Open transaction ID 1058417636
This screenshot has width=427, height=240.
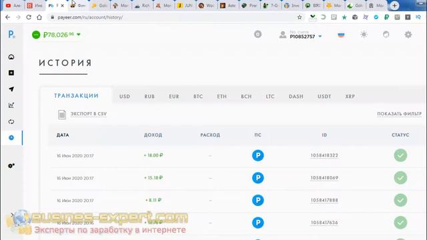point(324,222)
